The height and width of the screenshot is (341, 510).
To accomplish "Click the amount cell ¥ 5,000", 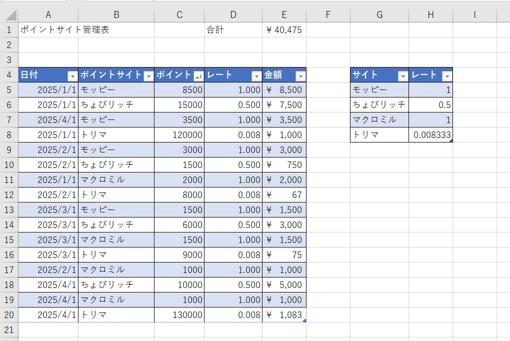I will click(x=284, y=284).
